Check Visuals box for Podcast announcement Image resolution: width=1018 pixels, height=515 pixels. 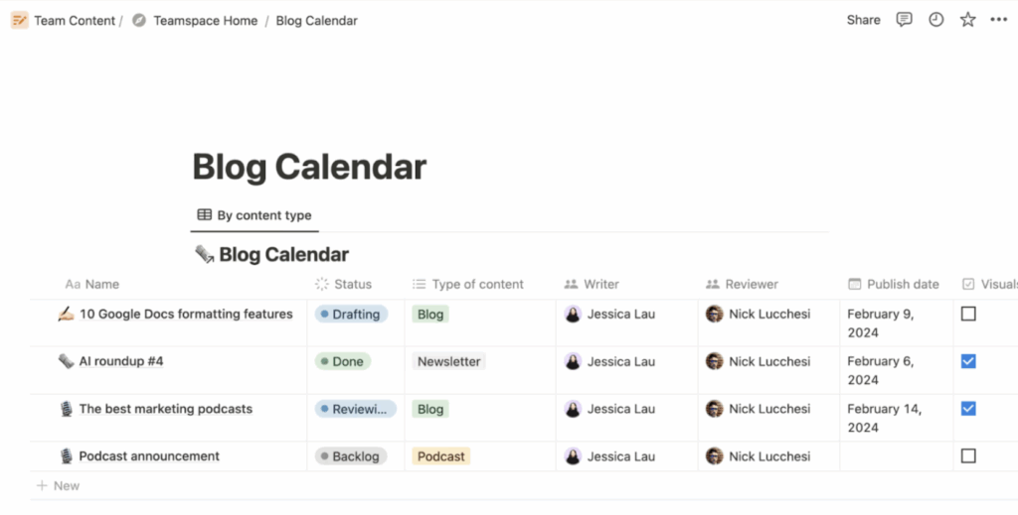click(968, 456)
